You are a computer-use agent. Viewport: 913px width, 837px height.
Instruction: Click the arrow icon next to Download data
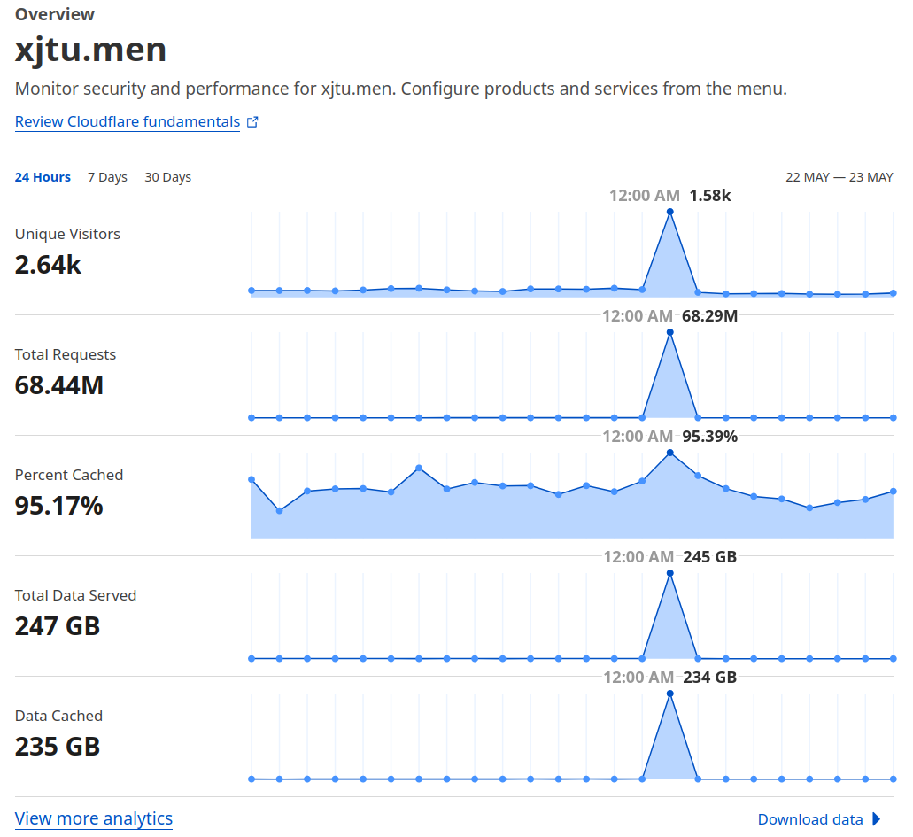[x=876, y=819]
